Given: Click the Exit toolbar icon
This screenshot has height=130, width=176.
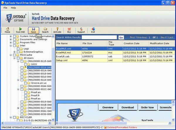Looking at the screenshot, I should click(x=93, y=30).
